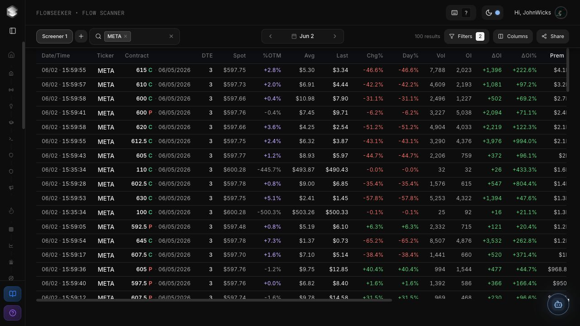Viewport: 580px width, 326px height.
Task: Sort by %OTM column header
Action: (272, 56)
